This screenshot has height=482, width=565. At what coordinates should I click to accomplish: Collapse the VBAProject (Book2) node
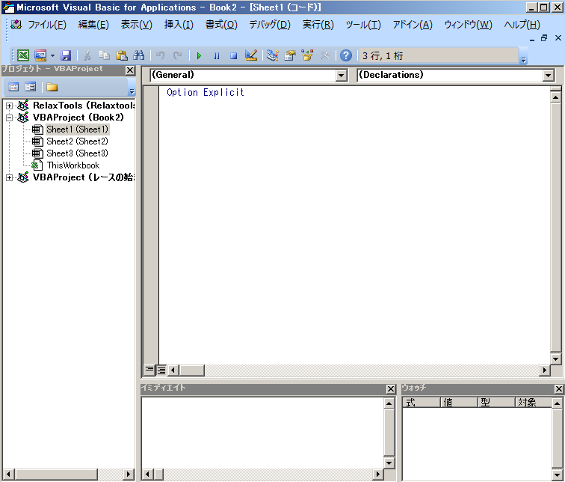(10, 118)
